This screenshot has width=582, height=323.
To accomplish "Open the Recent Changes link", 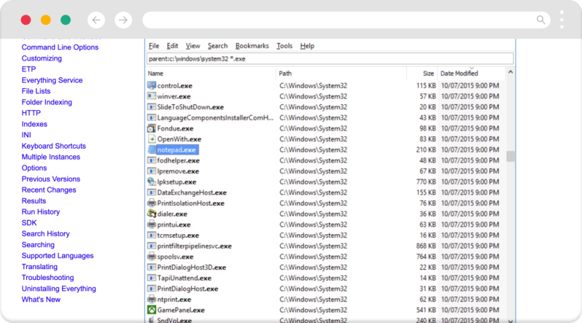I will 48,190.
